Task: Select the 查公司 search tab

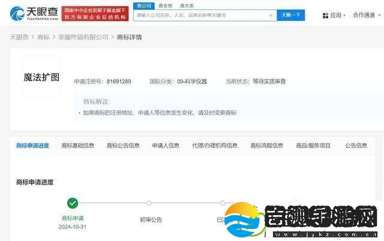Action: (144, 5)
